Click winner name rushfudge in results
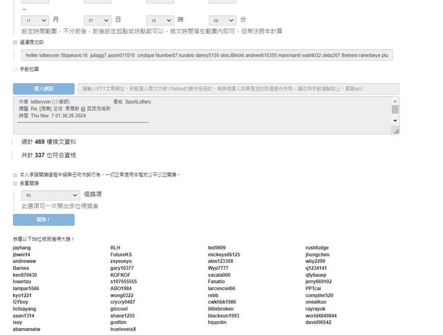443x335 pixels. (x=317, y=247)
